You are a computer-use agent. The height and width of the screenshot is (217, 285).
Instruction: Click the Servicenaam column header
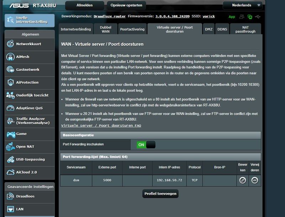point(76,167)
